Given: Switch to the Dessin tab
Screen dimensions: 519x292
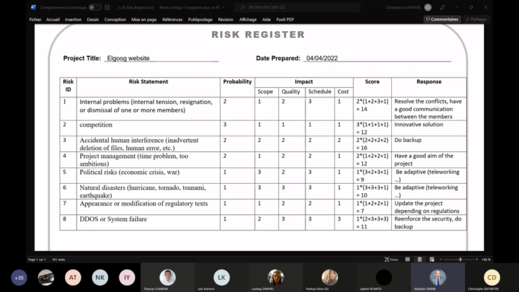Looking at the screenshot, I should click(x=93, y=20).
